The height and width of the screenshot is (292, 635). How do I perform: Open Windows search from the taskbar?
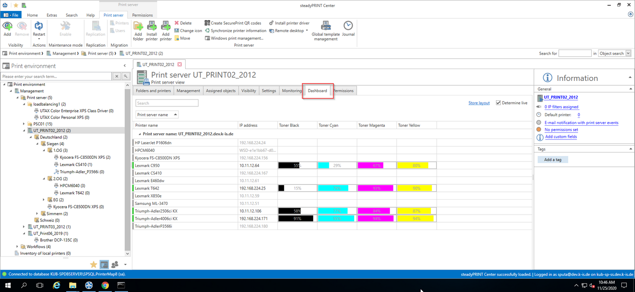24,285
